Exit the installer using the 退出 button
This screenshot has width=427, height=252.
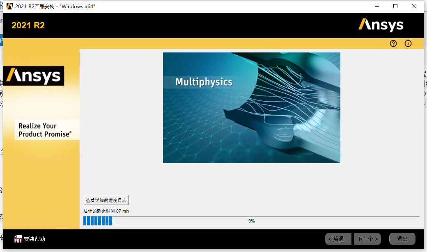pyautogui.click(x=402, y=238)
